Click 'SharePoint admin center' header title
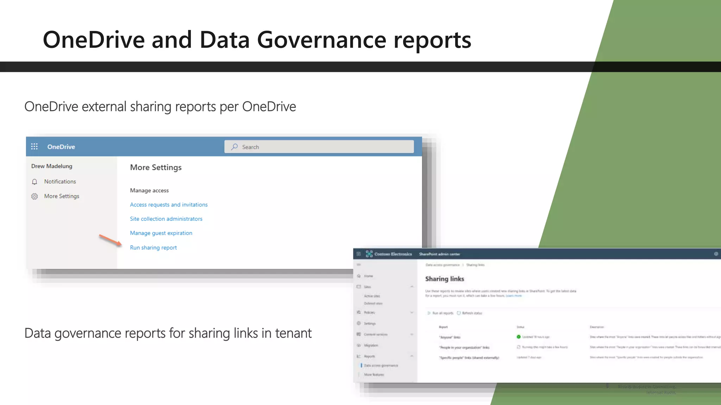Screen dimensions: 721x405 pos(439,254)
